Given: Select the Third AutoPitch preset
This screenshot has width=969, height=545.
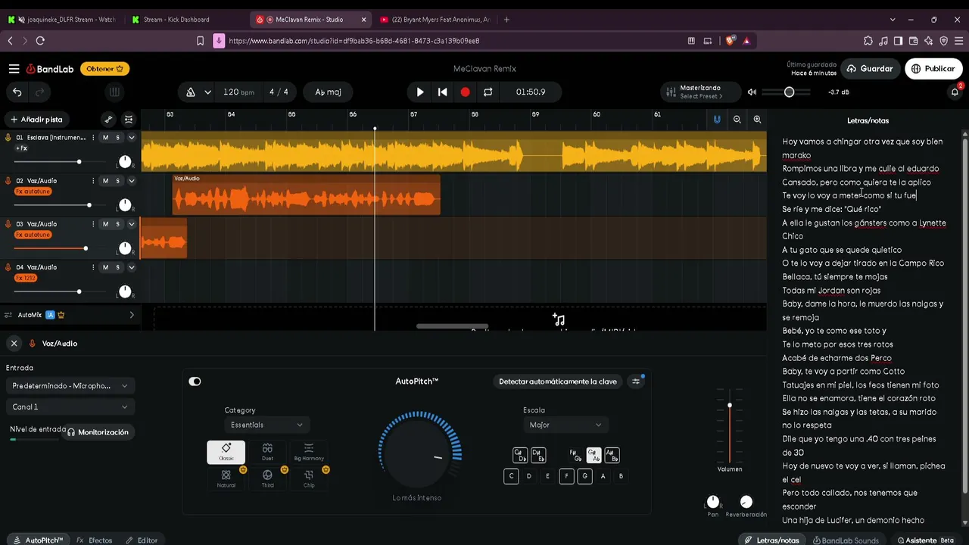Looking at the screenshot, I should (x=267, y=478).
